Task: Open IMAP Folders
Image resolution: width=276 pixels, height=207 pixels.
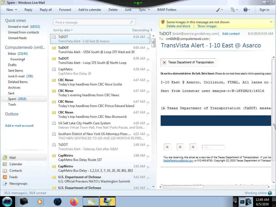Action: (x=167, y=10)
